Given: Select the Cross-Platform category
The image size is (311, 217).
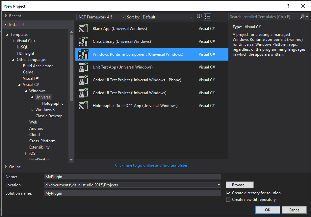Looking at the screenshot, I should point(42,141).
